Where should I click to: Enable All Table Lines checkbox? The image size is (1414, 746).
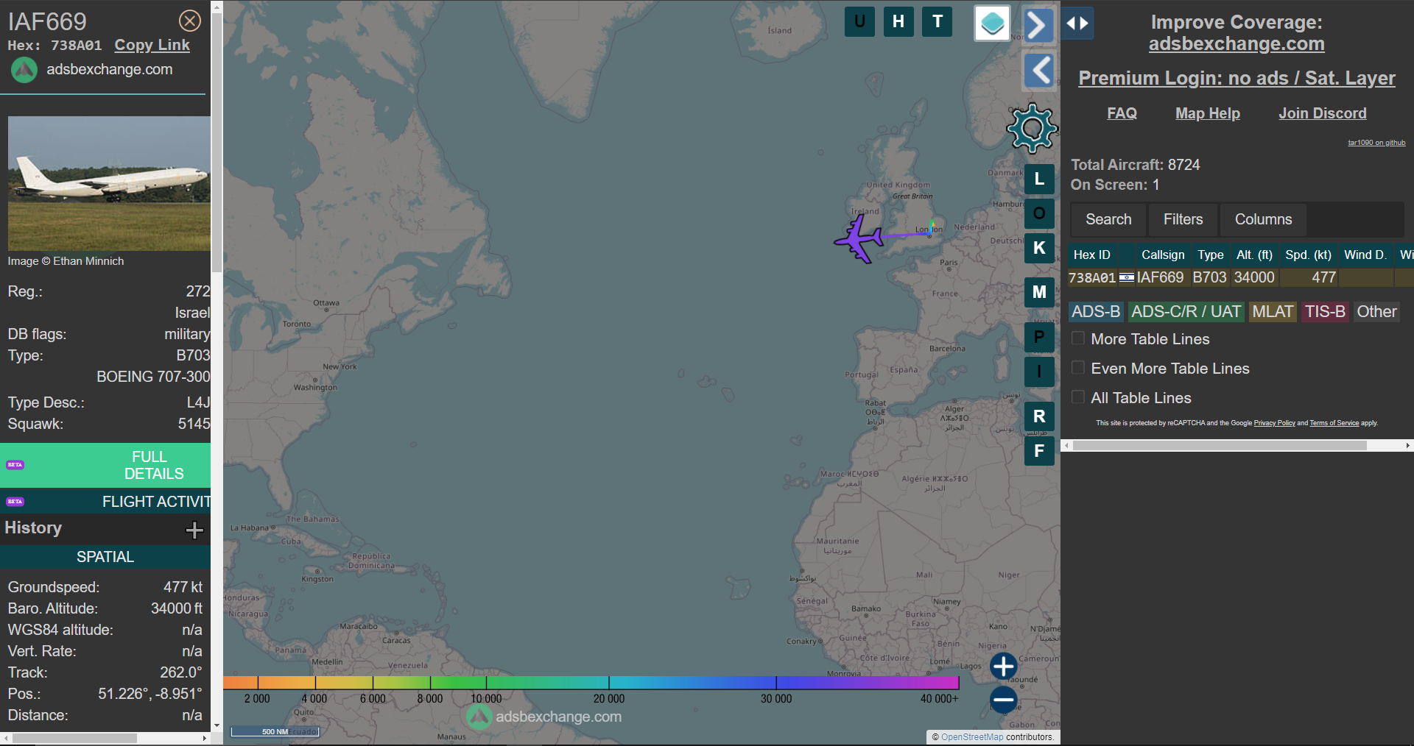point(1078,397)
